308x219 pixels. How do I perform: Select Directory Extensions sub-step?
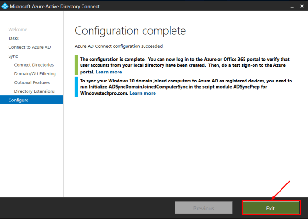tap(35, 91)
